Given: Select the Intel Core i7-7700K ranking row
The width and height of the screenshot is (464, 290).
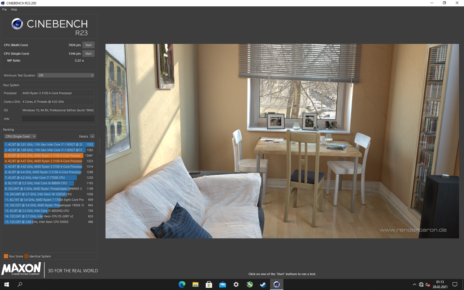Looking at the screenshot, I should pyautogui.click(x=49, y=178).
